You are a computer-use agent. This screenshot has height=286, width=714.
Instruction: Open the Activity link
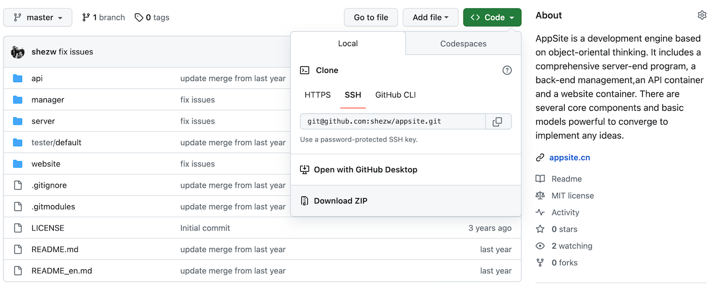coord(565,213)
